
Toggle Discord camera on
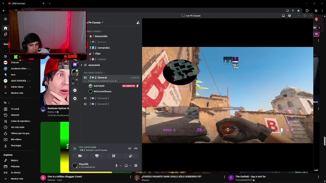(x=80, y=156)
